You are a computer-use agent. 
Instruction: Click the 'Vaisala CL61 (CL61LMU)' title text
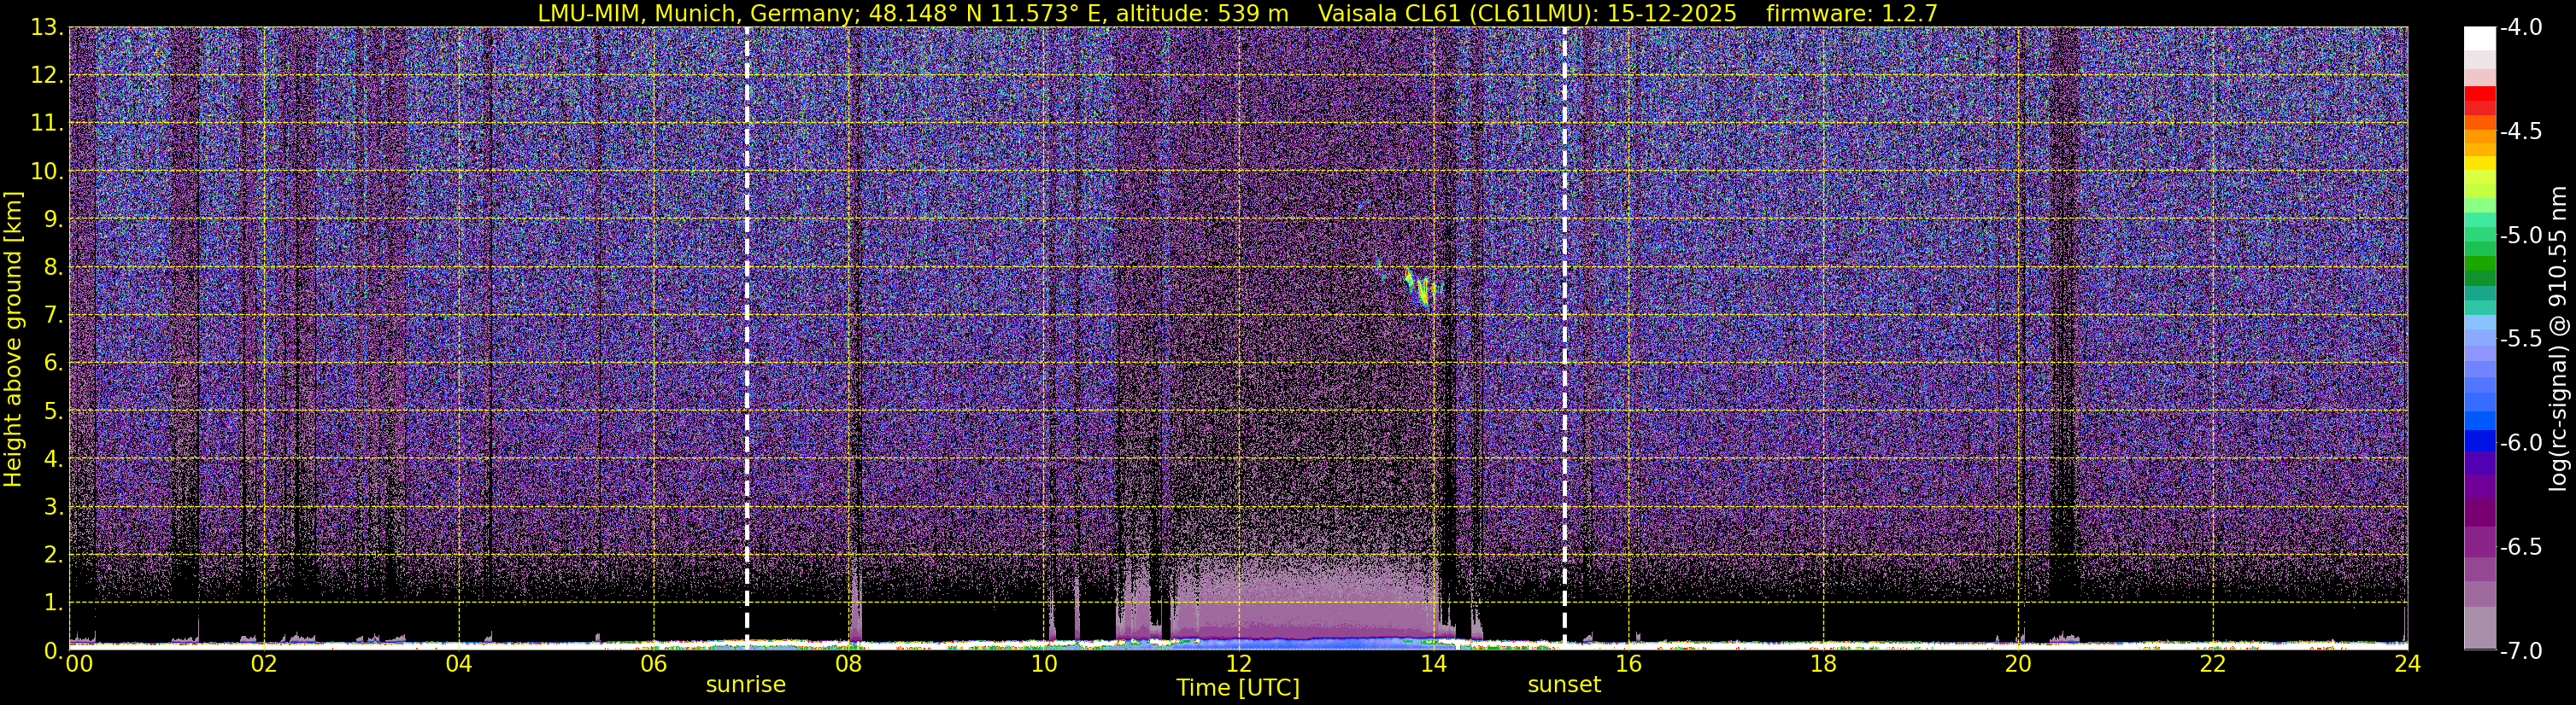[1440, 13]
